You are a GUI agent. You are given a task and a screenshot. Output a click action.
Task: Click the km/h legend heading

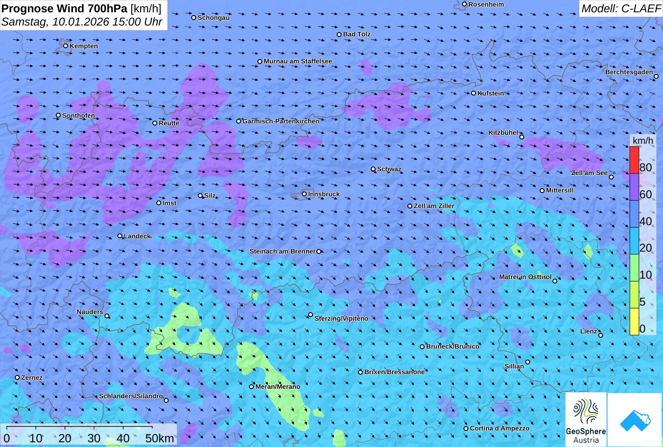643,140
